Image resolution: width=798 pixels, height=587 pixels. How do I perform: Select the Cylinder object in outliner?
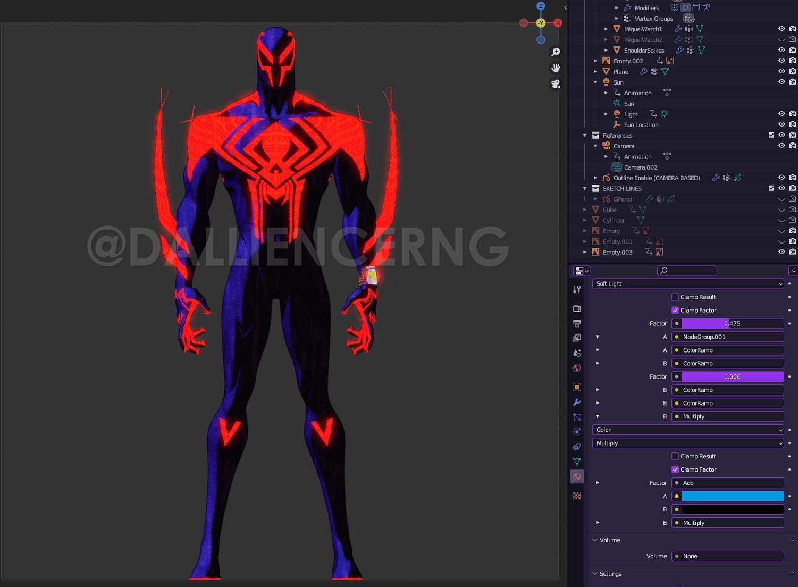pos(614,220)
